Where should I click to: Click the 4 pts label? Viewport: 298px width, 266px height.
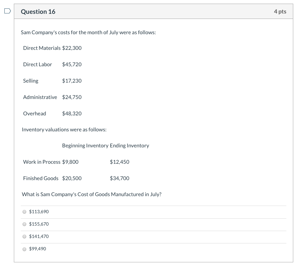click(280, 12)
